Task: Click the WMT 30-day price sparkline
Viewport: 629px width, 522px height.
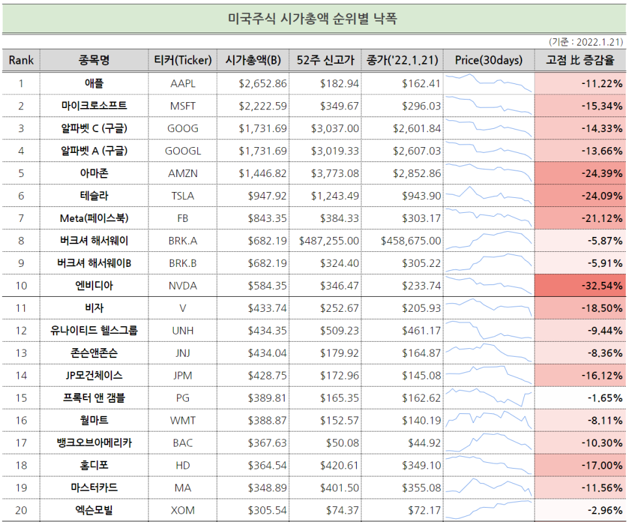Action: [x=488, y=420]
